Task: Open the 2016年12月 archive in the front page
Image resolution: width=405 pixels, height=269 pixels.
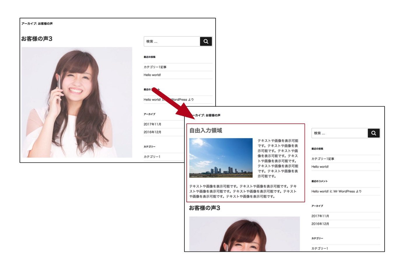Action: pyautogui.click(x=320, y=224)
